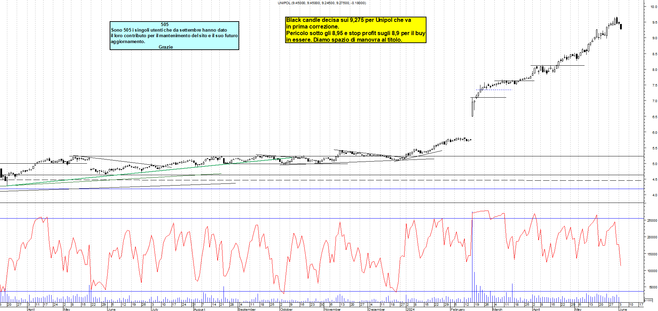This screenshot has height=311, width=658.
Task: Click the word 'aggiornamento.' in cyan box
Action: pyautogui.click(x=128, y=41)
